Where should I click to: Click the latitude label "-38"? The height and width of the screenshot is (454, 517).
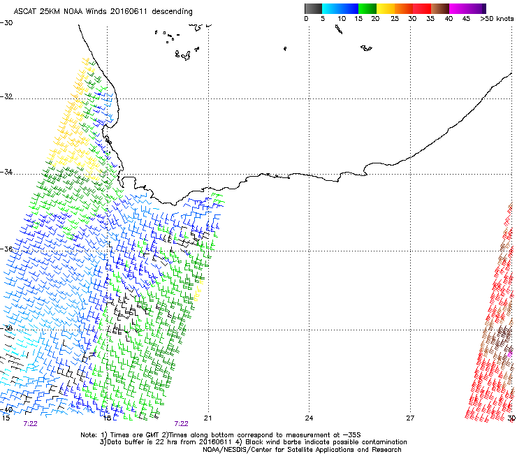pyautogui.click(x=6, y=328)
